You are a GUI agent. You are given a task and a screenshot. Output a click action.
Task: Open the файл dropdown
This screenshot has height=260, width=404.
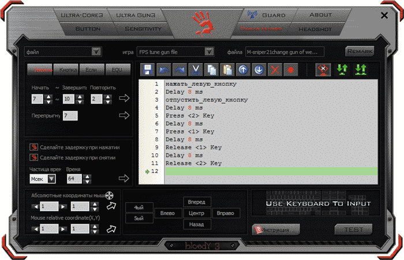96,52
